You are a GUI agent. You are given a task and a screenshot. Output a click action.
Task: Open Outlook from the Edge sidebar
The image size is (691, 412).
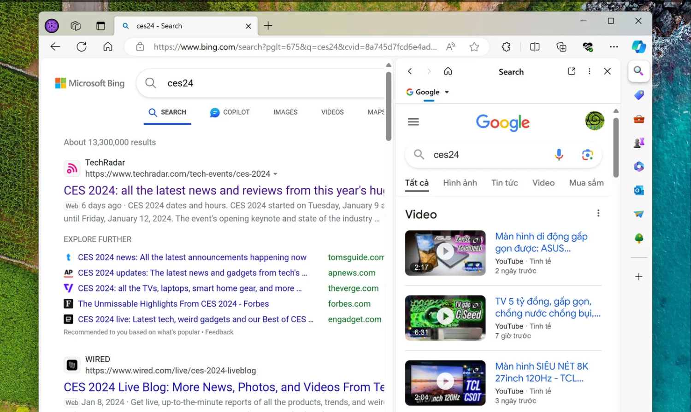[638, 190]
